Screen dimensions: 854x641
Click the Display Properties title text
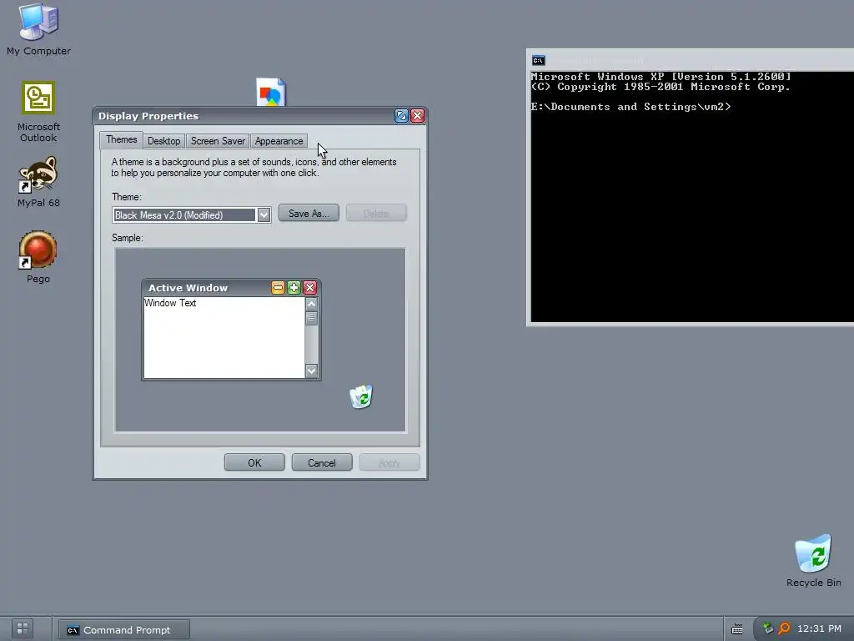point(148,115)
